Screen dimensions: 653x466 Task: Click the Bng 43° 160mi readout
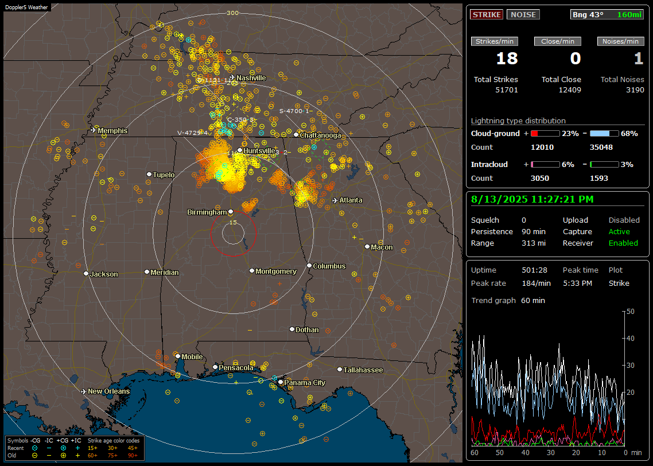[607, 14]
